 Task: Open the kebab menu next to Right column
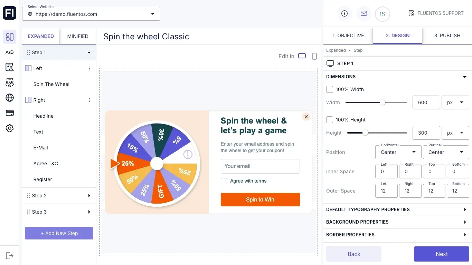click(89, 100)
